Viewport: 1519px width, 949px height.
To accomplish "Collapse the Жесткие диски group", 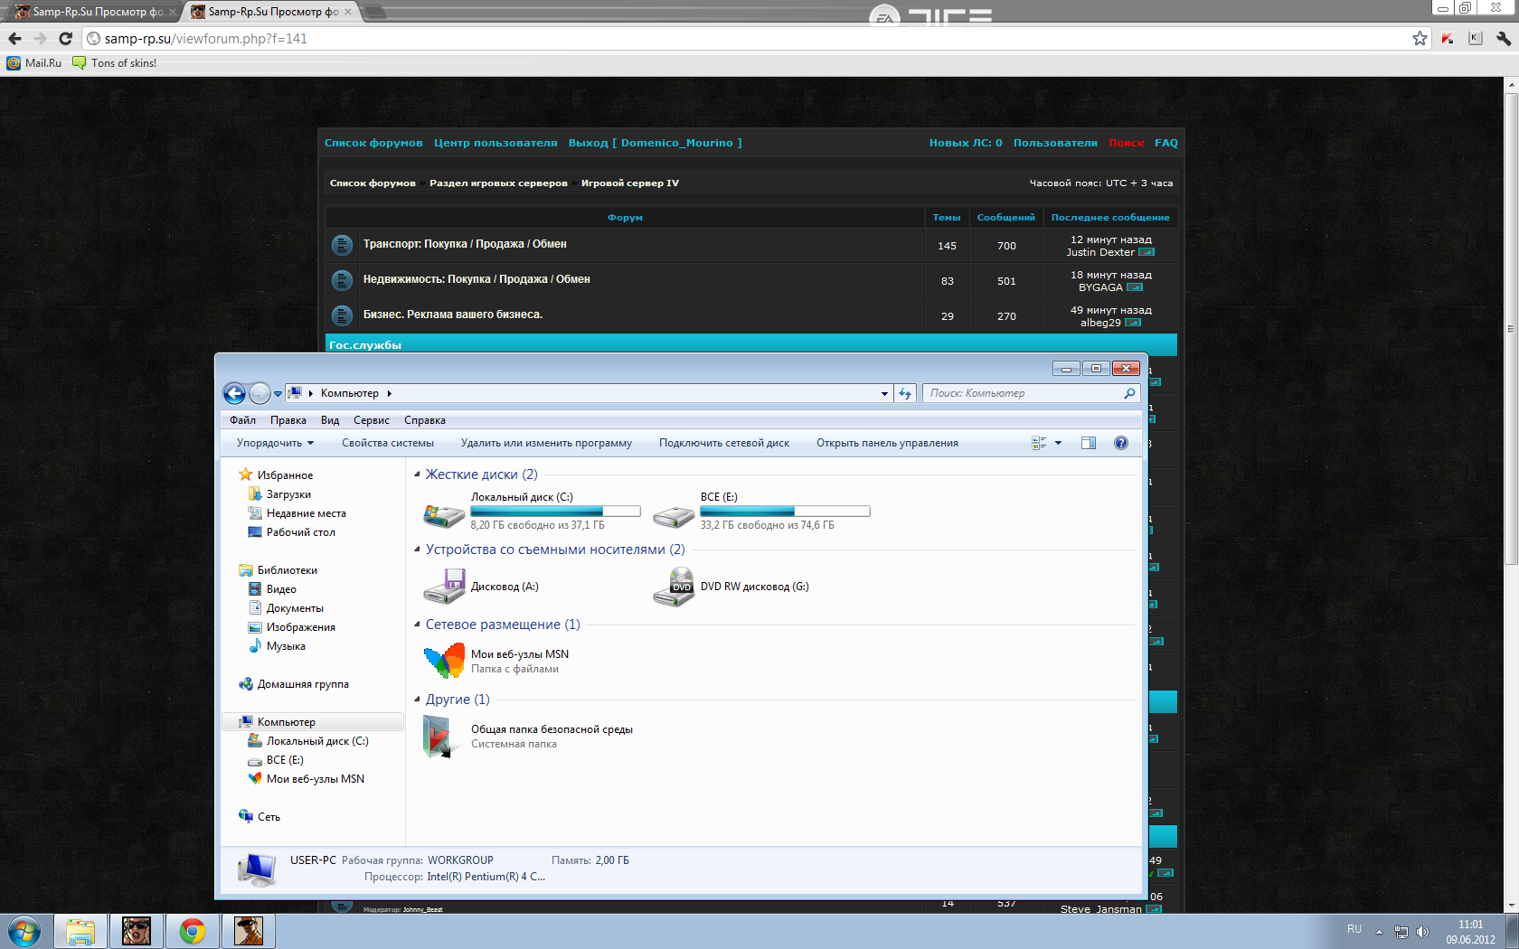I will [418, 474].
